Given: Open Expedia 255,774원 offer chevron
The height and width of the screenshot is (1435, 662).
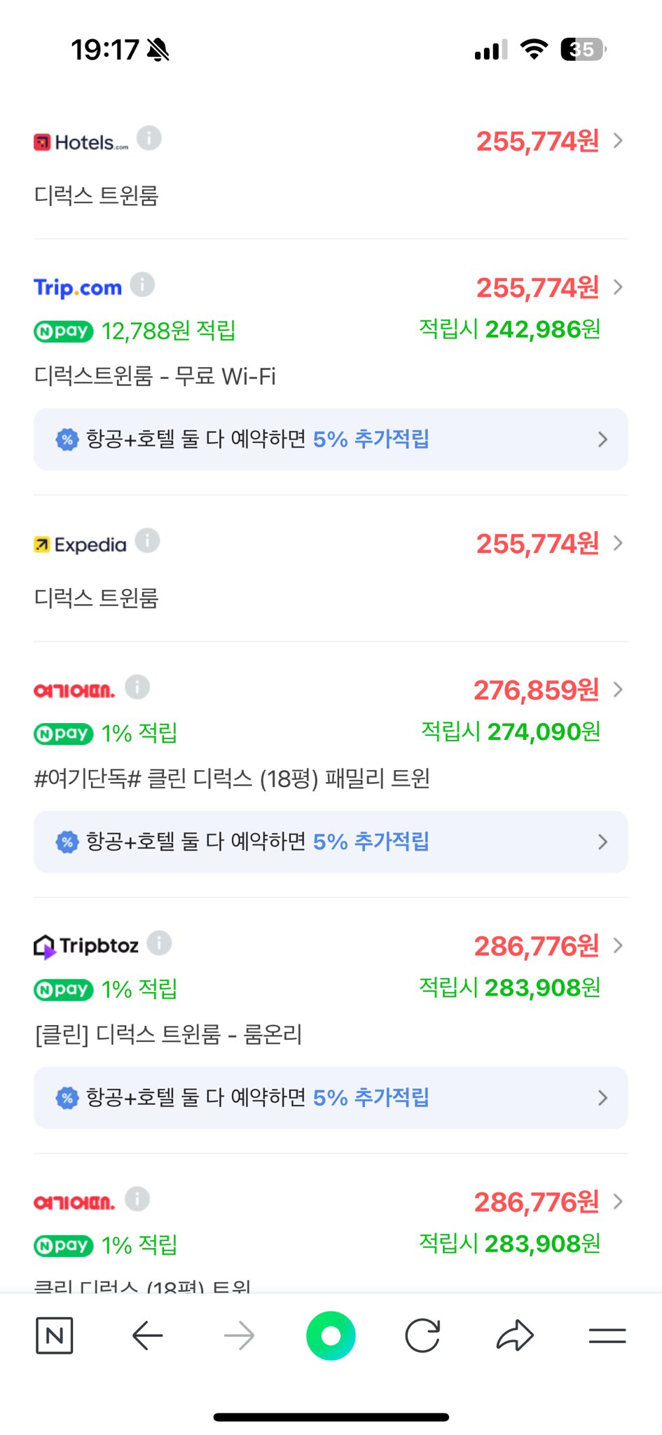Looking at the screenshot, I should pyautogui.click(x=618, y=543).
